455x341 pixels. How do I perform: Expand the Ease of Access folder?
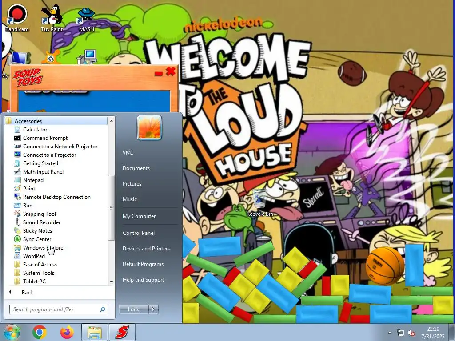[40, 264]
